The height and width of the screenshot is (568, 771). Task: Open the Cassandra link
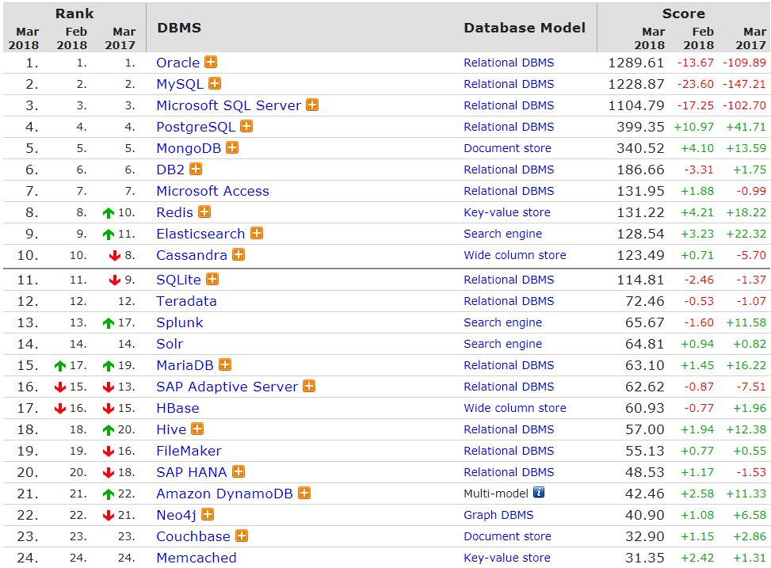192,255
